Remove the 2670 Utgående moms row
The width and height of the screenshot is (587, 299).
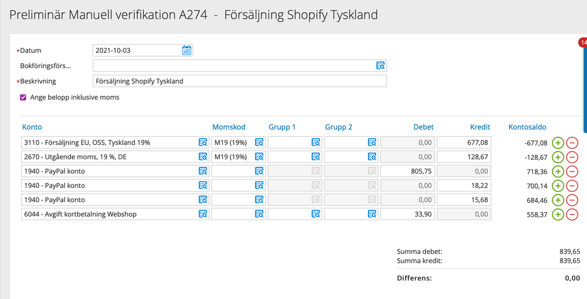[572, 157]
